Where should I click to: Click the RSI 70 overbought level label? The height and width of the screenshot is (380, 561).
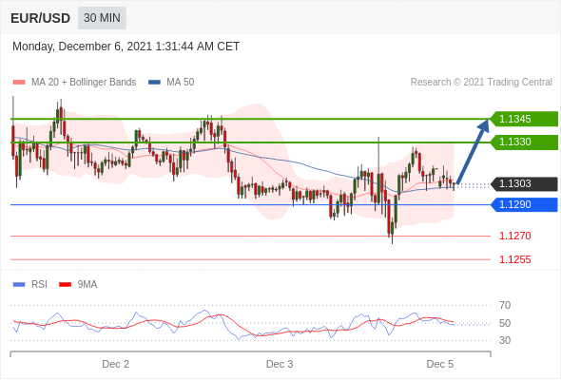click(505, 305)
